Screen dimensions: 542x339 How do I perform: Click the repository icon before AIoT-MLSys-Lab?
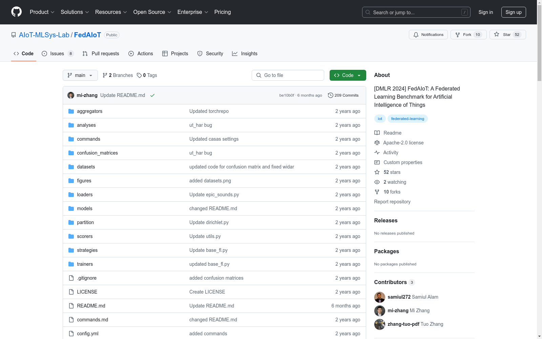point(14,35)
